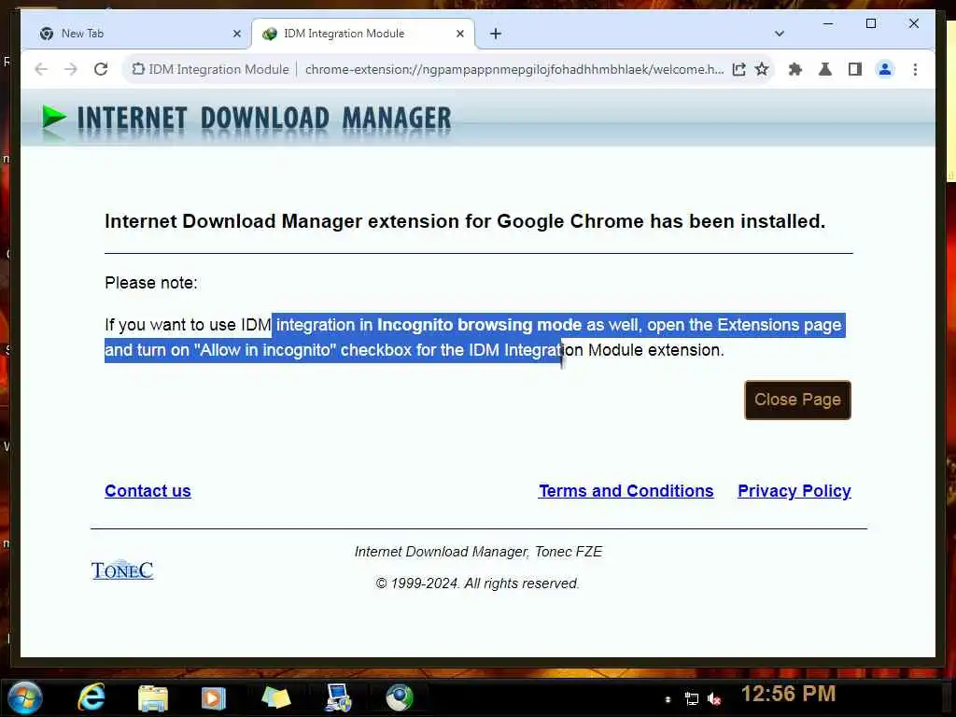Screen dimensions: 956x717
Task: Go forward to the next page
Action: coord(71,69)
